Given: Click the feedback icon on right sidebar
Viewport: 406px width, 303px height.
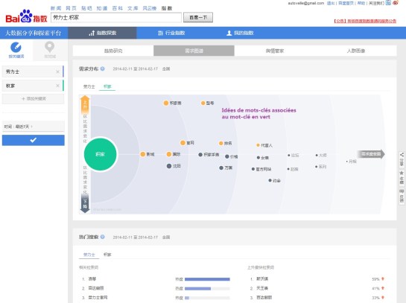Looking at the screenshot, I should pos(402,191).
